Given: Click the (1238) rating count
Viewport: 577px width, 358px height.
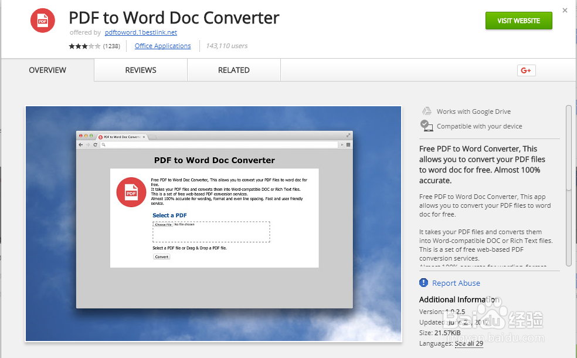Looking at the screenshot, I should (x=111, y=46).
